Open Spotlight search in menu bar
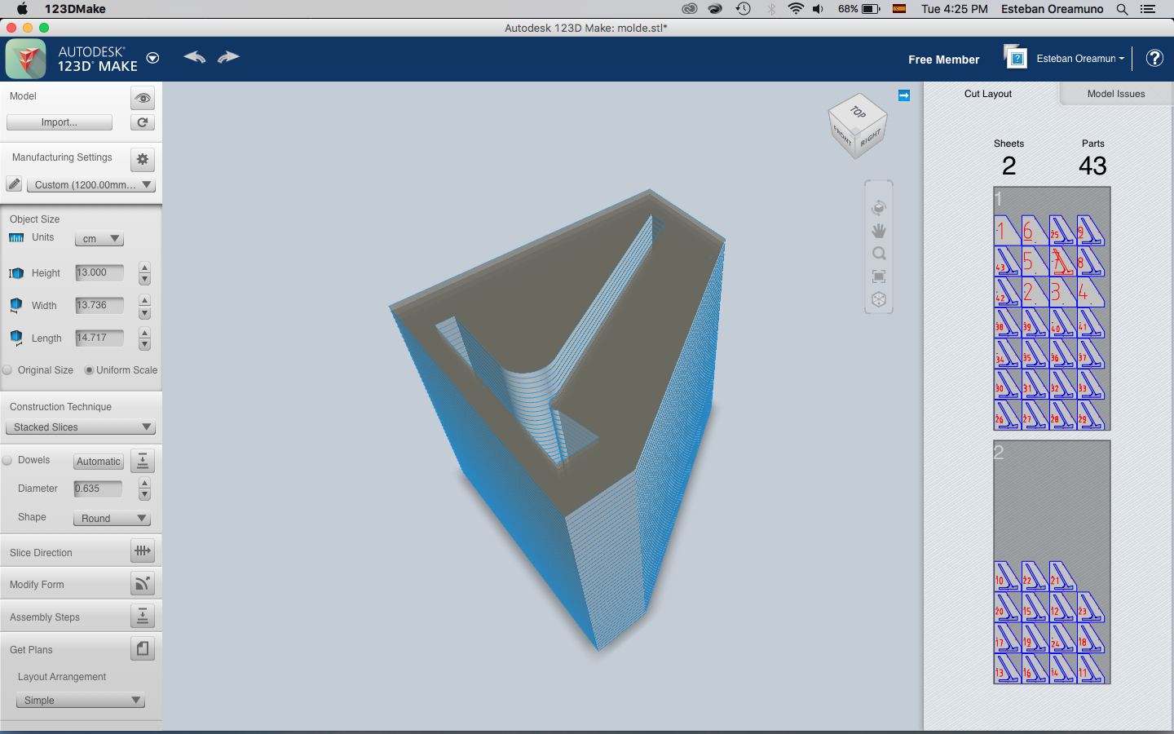 [1123, 9]
